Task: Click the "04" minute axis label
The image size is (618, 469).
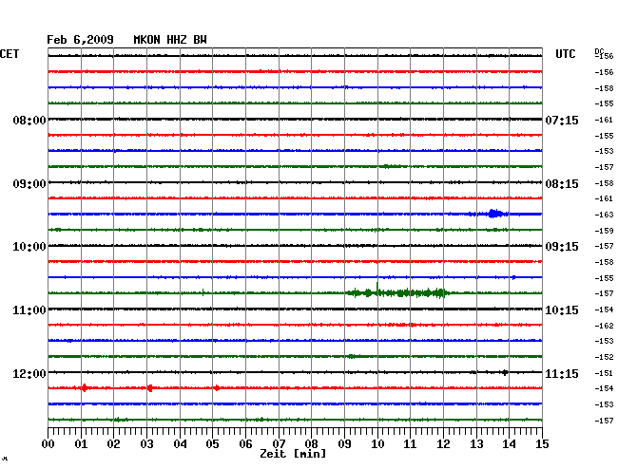Action: tap(180, 443)
